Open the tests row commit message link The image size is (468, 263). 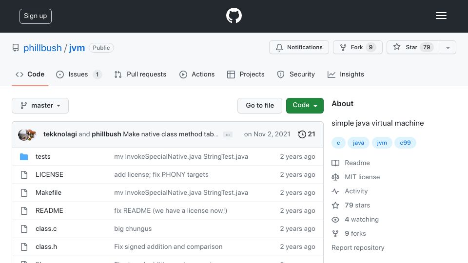click(181, 156)
